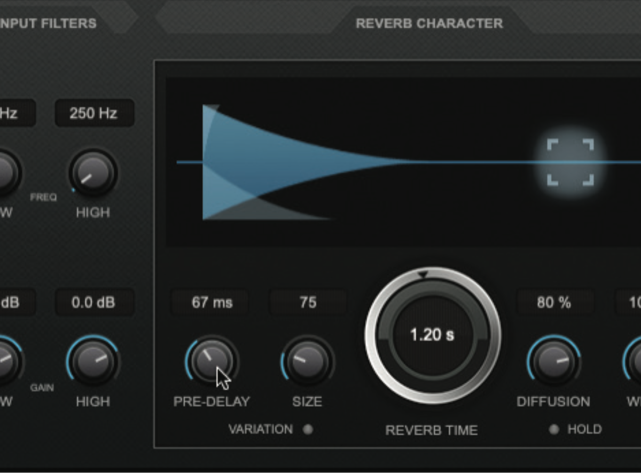Screen dimensions: 641x473
Task: Open the 75 size value selector
Action: coord(309,302)
